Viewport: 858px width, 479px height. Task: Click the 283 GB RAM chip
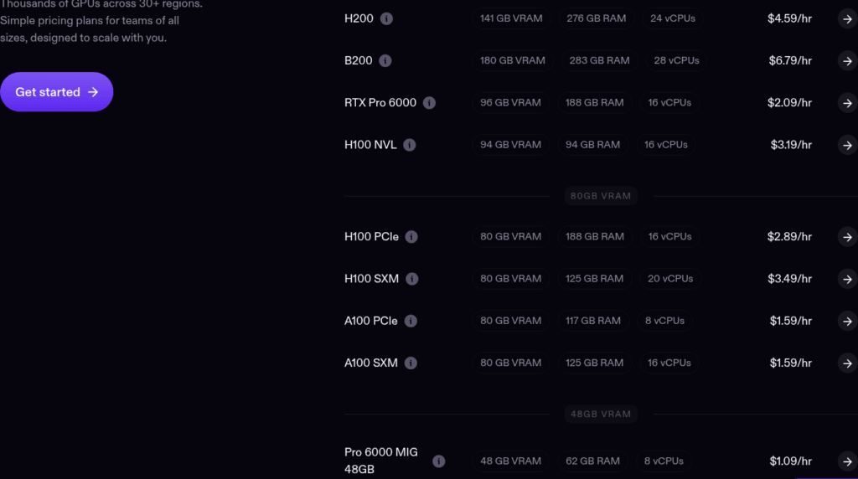coord(599,60)
